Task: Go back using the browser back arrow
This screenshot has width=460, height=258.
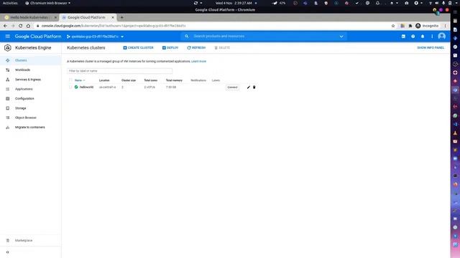Action: (5, 26)
